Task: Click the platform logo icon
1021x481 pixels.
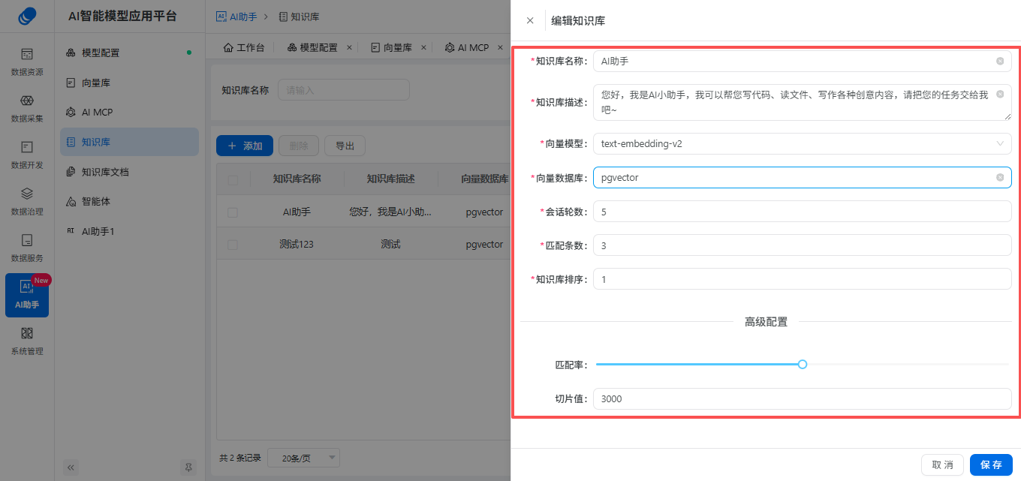Action: [x=27, y=16]
